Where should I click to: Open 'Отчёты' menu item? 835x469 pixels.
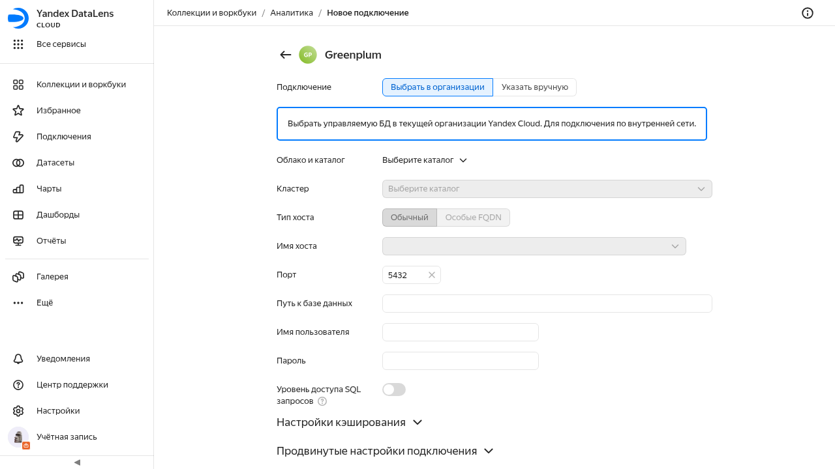click(52, 241)
